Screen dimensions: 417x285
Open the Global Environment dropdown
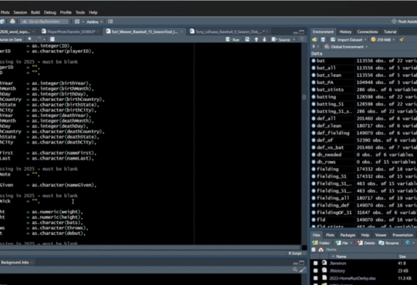pos(346,47)
